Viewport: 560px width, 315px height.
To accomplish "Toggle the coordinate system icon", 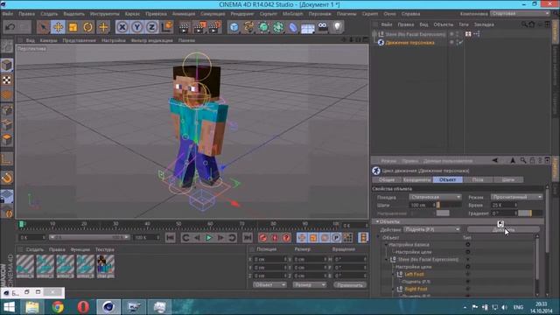I will tap(166, 27).
